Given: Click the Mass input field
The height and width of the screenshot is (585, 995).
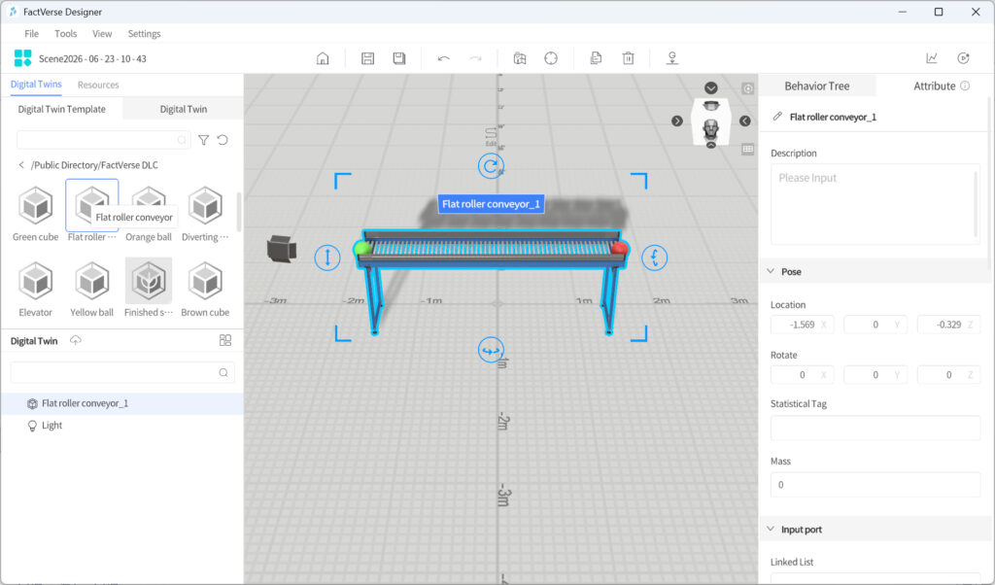Looking at the screenshot, I should 875,485.
